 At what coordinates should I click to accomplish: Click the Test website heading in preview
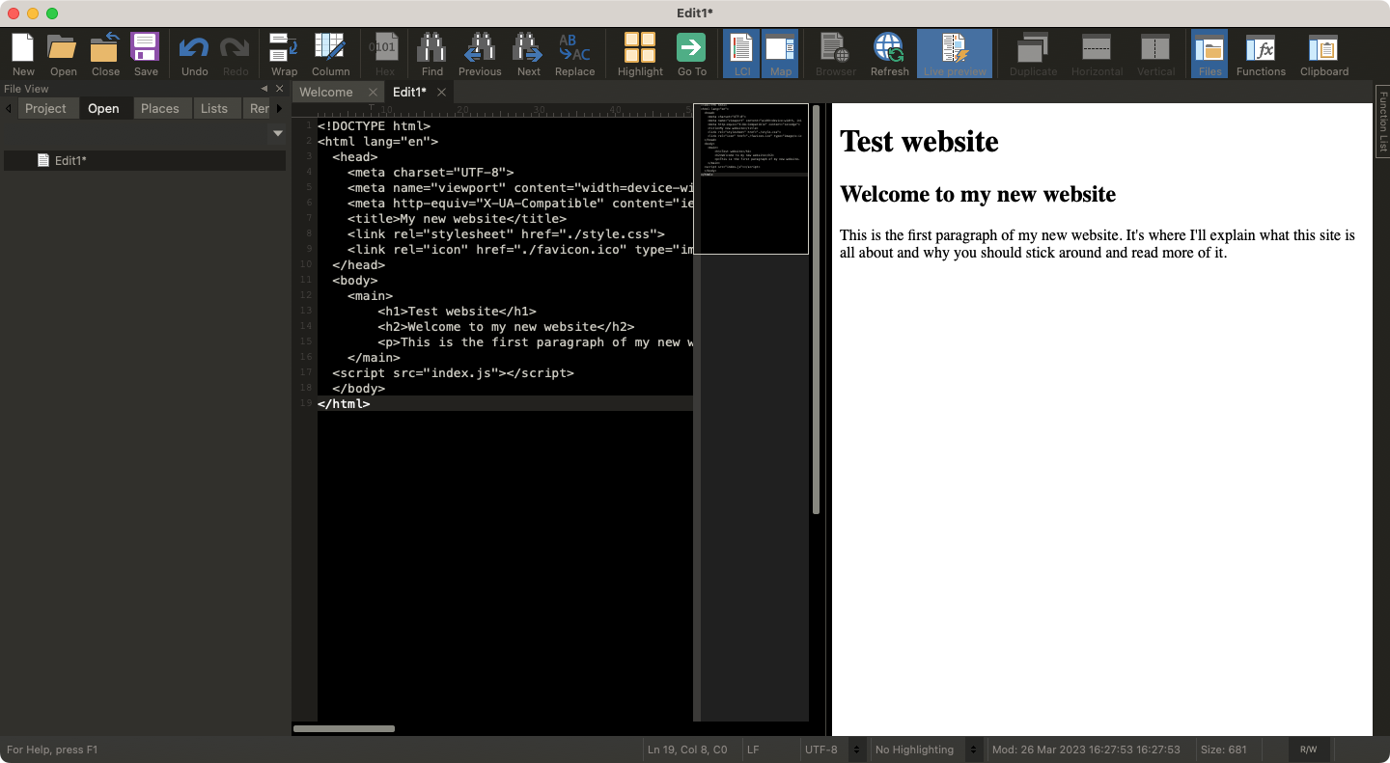tap(919, 141)
